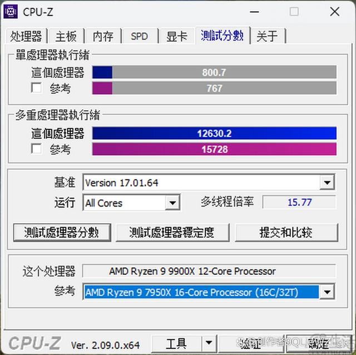Expand the reference processor dropdown arrow
This screenshot has height=355, width=356.
[327, 292]
